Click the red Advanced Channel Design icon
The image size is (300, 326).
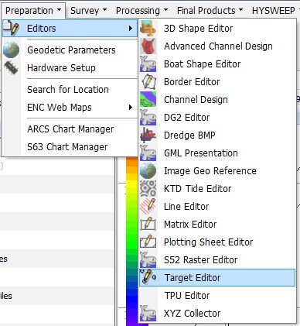click(x=148, y=46)
